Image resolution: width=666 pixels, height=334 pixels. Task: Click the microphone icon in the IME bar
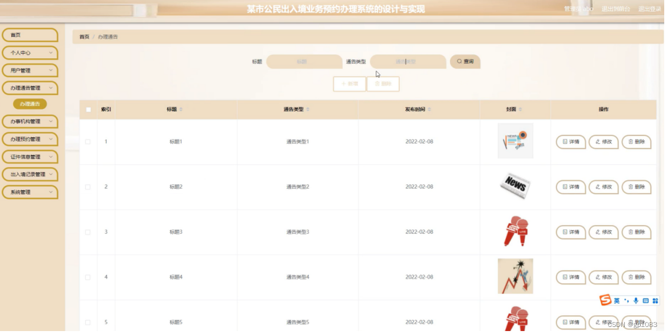pyautogui.click(x=636, y=301)
